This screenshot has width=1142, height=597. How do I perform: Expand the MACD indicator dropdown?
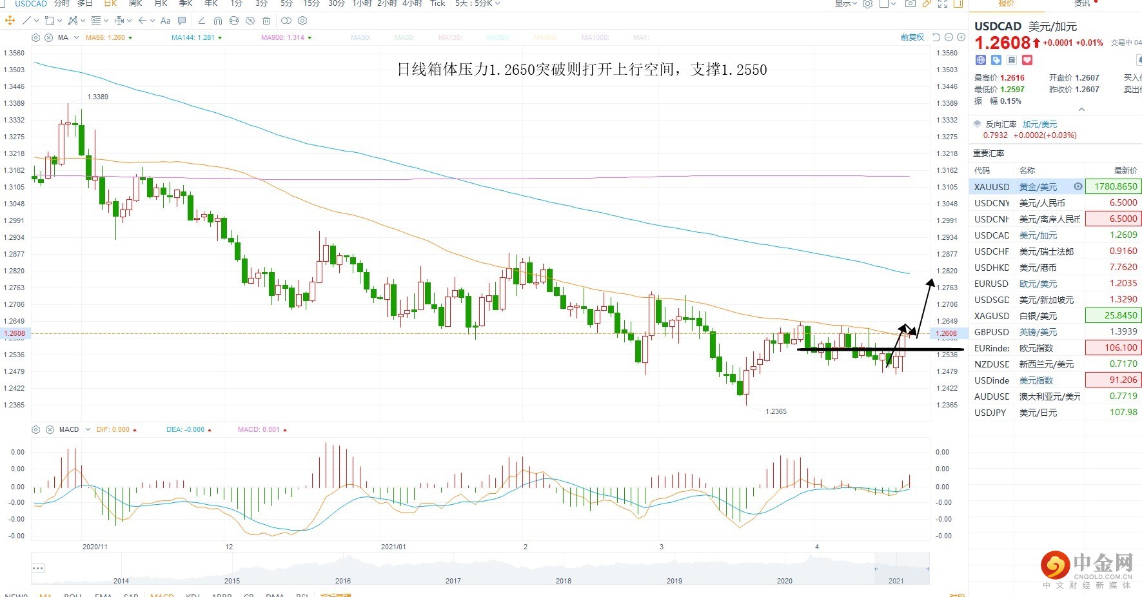click(x=86, y=429)
